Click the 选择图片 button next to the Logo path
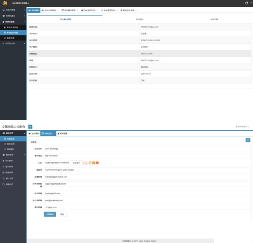 tap(76, 162)
